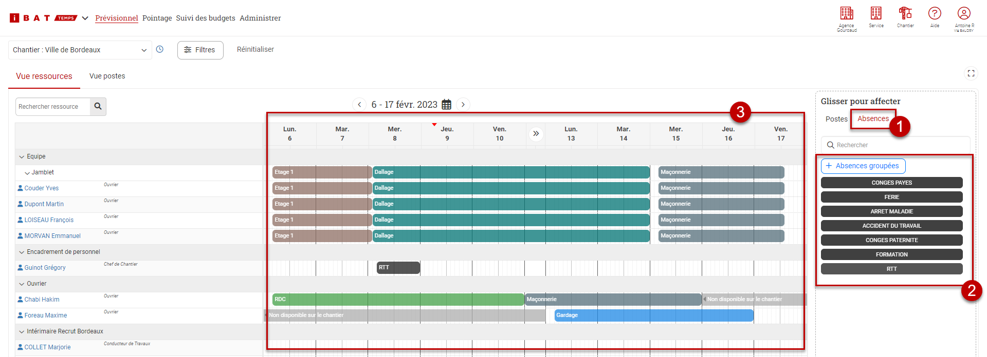Click the clock history icon beside Chantier
The image size is (987, 357).
tap(160, 50)
